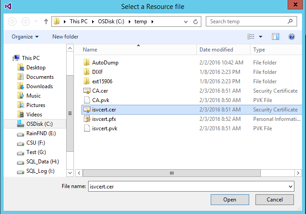Change the view layout icon
Screen dimensions: 306x214
[251, 37]
